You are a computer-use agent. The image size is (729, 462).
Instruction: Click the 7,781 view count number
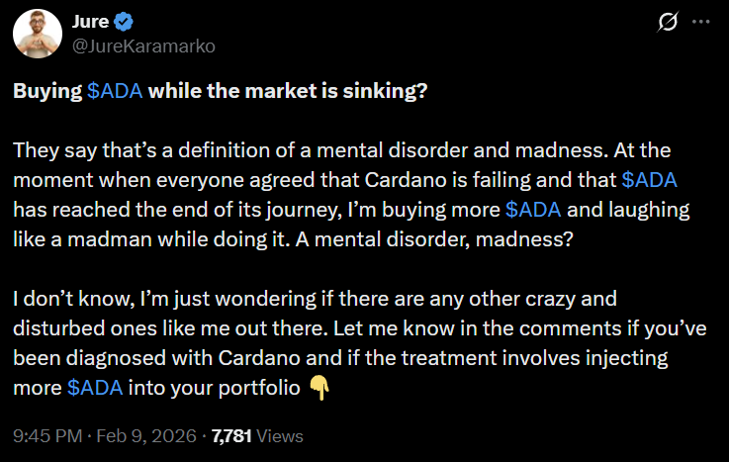233,435
